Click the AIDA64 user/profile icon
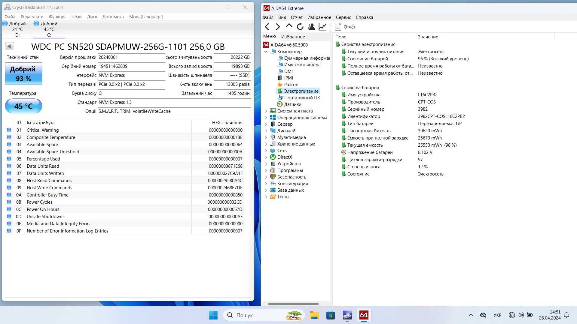This screenshot has height=324, width=577. point(311,26)
